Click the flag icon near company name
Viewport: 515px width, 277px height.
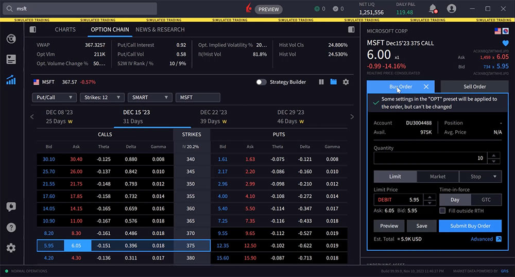tap(497, 31)
